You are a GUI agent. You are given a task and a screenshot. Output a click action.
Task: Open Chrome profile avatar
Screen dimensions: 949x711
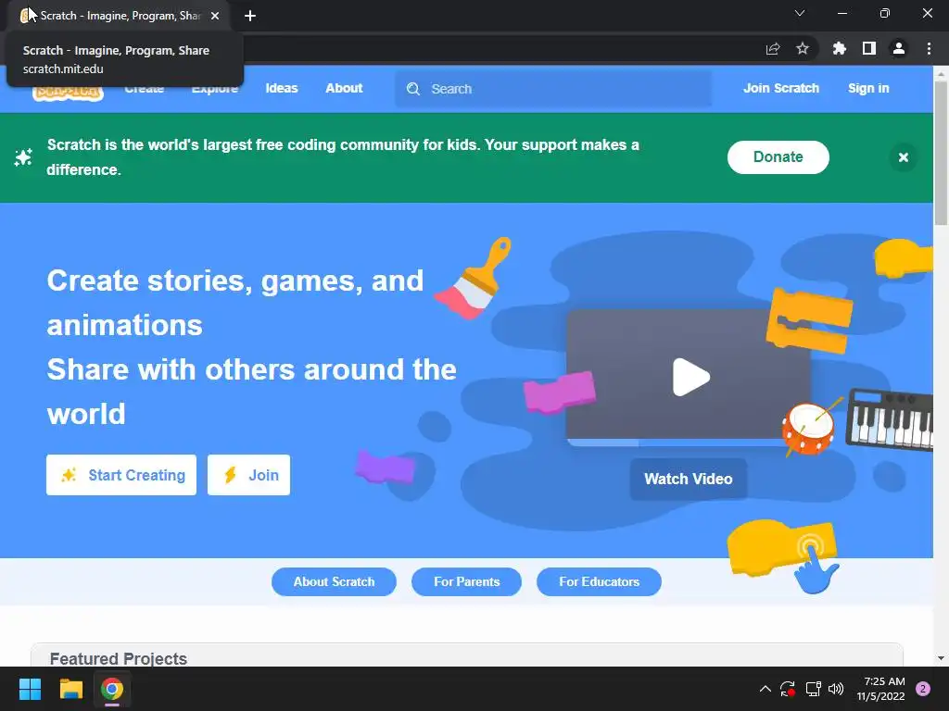[899, 48]
